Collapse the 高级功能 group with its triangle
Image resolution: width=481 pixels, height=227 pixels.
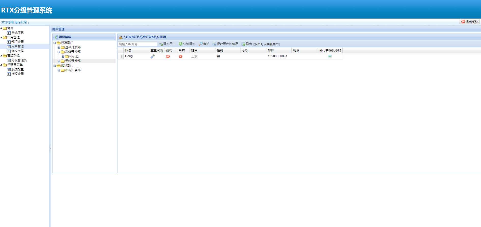(x=1, y=56)
